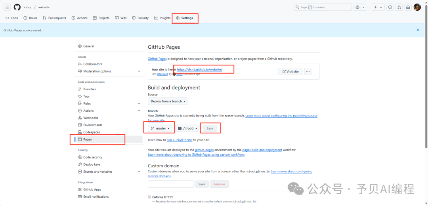Click the branch Save button
The height and width of the screenshot is (206, 428).
pos(210,128)
